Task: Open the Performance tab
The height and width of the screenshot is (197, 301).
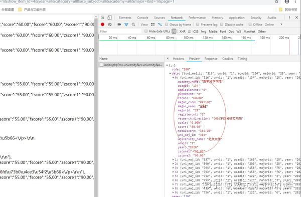Action: pyautogui.click(x=197, y=18)
